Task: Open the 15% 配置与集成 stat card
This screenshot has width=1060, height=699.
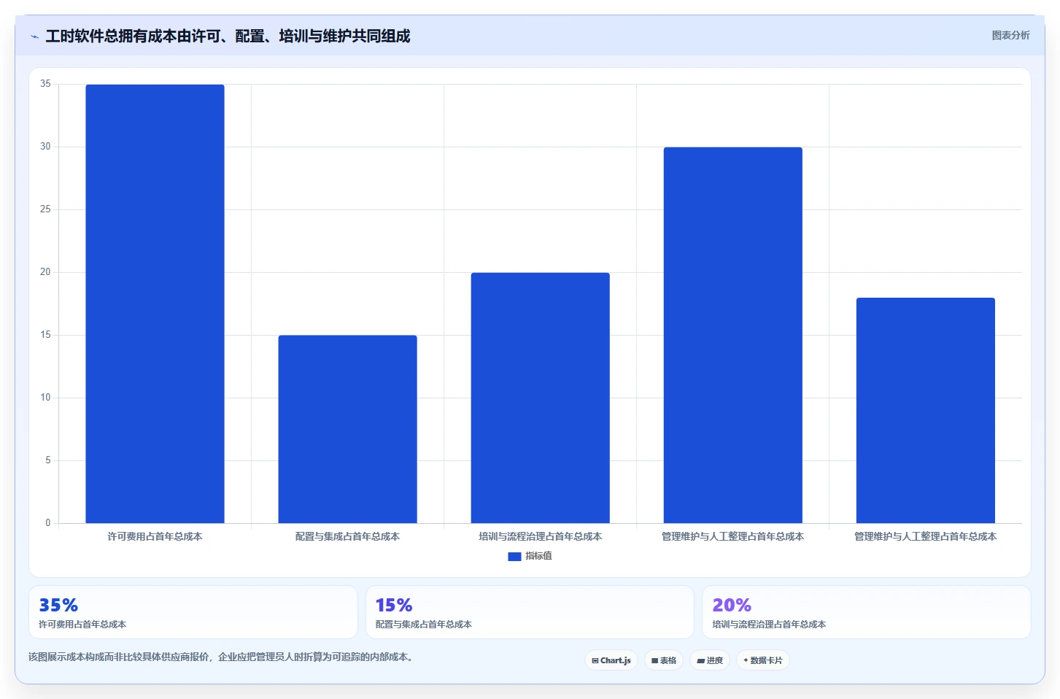Action: click(530, 612)
